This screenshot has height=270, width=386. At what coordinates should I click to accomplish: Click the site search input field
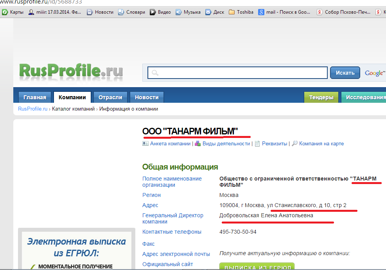point(237,73)
